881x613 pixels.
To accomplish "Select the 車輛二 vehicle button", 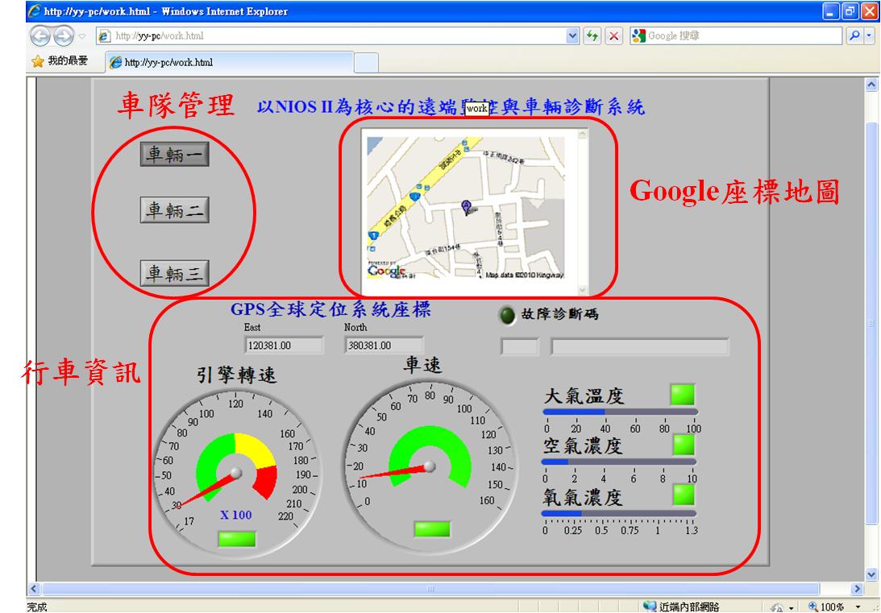I will point(175,210).
